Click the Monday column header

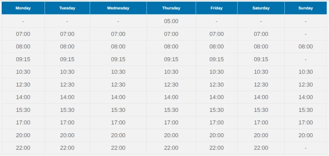coord(23,8)
